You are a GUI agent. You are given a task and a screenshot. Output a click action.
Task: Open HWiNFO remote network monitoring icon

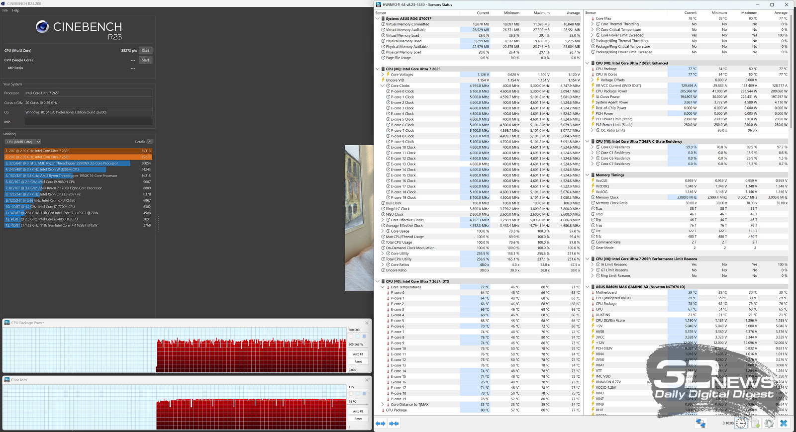tap(700, 423)
